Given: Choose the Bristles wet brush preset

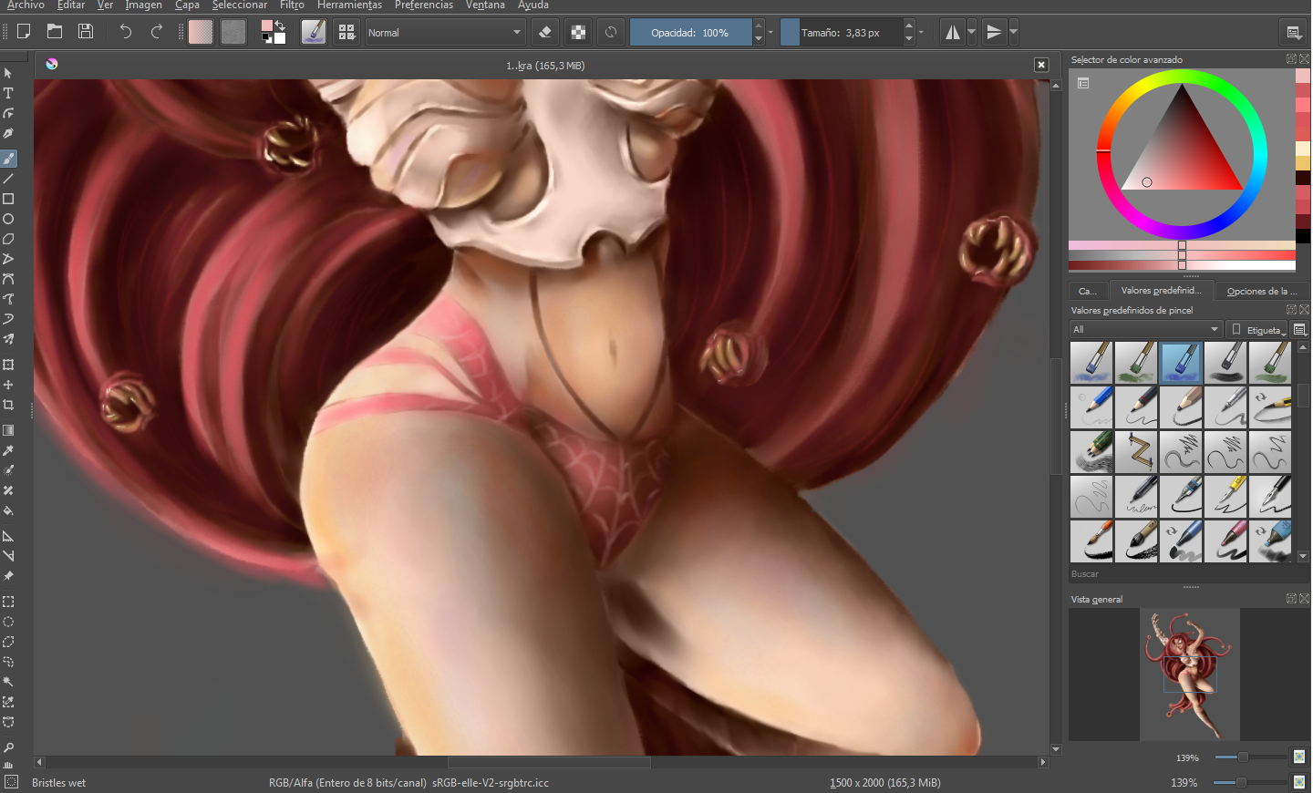Looking at the screenshot, I should [x=1181, y=363].
